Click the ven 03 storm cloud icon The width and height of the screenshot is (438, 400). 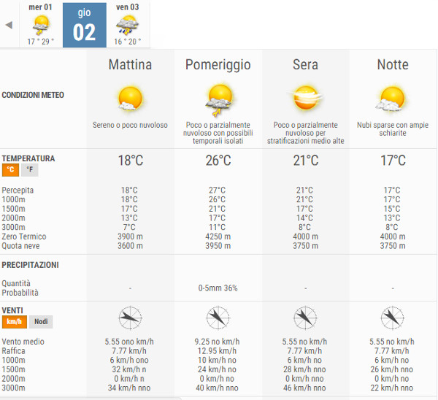pos(127,25)
